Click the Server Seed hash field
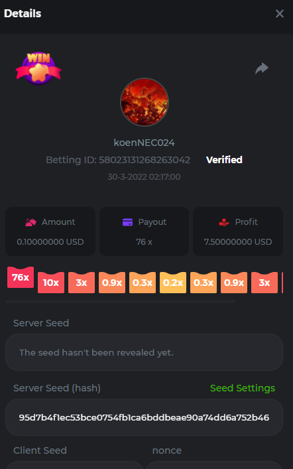 coord(144,417)
